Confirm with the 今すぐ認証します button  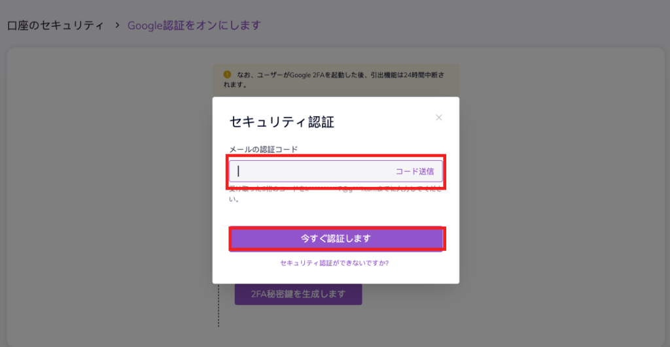coord(336,238)
